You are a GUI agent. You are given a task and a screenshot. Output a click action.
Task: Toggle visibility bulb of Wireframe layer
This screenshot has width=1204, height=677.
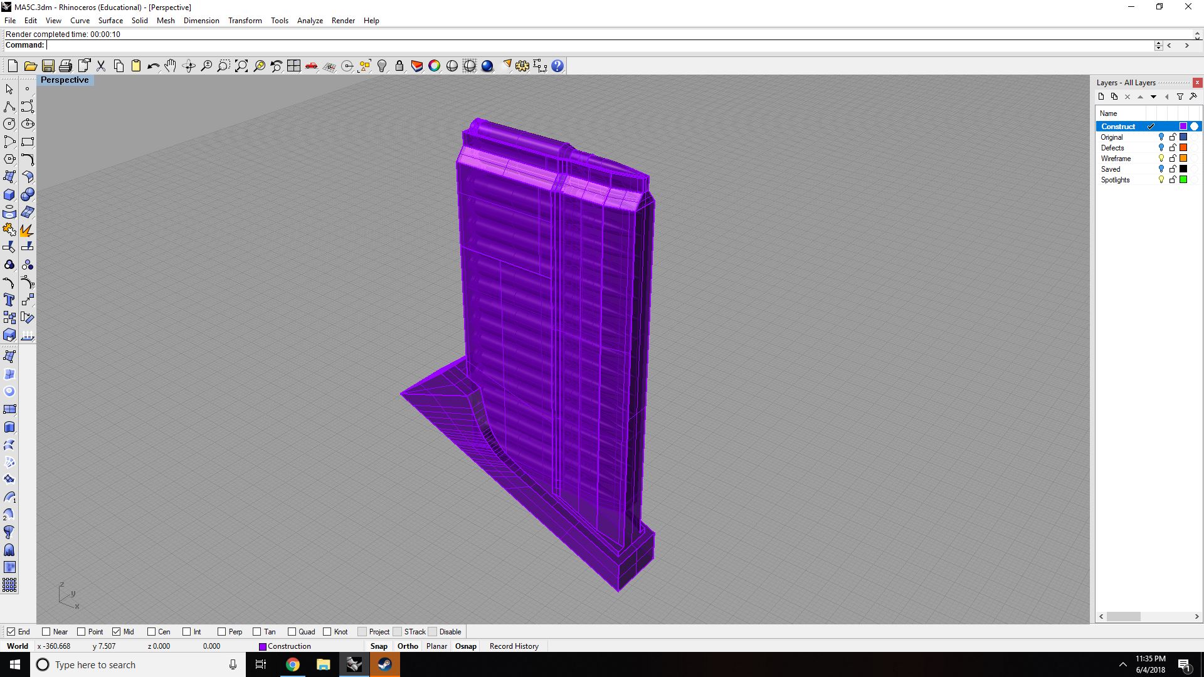click(1161, 159)
